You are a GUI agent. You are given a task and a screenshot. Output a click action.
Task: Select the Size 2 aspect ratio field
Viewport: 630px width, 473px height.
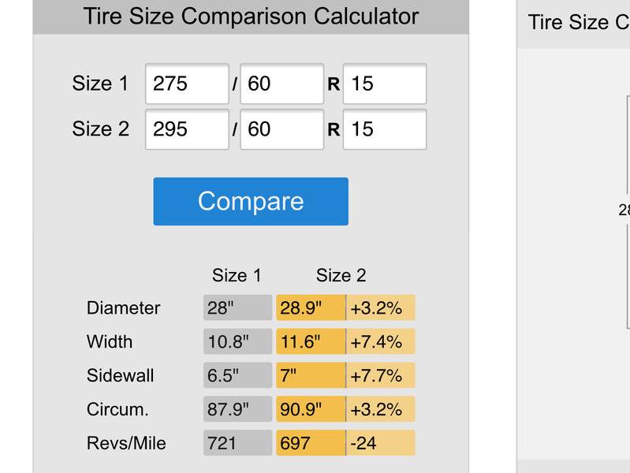(282, 129)
